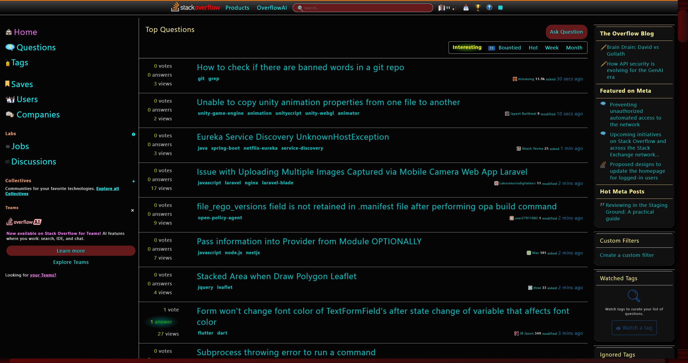The width and height of the screenshot is (688, 363).
Task: Select the Interesting tab
Action: 467,47
